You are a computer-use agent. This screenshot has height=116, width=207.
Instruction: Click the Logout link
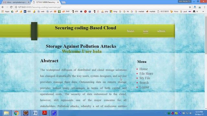point(144,87)
